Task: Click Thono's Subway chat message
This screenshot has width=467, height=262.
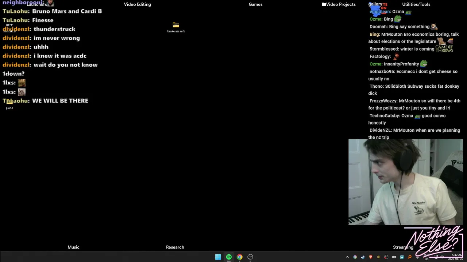Action: point(414,90)
